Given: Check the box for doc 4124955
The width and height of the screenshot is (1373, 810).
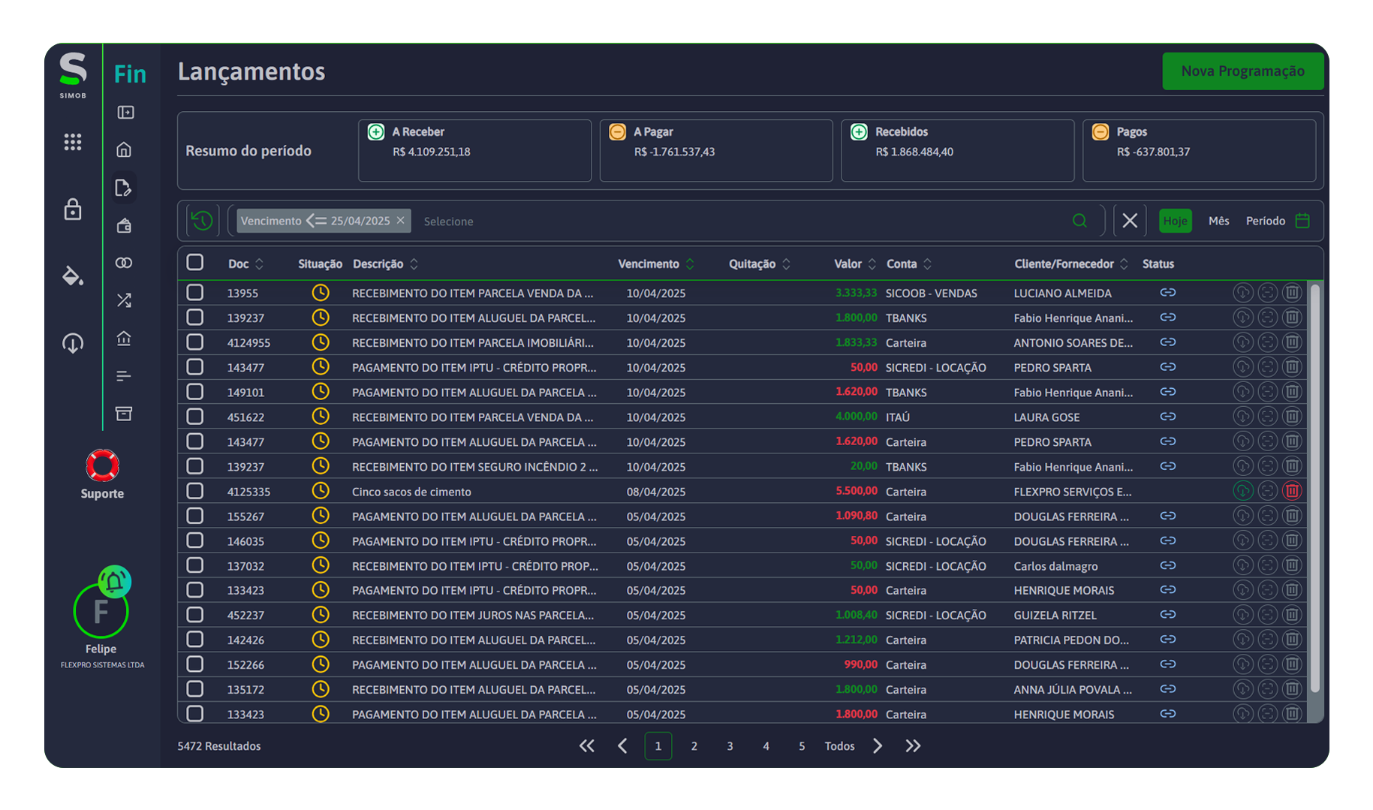Looking at the screenshot, I should coord(195,342).
